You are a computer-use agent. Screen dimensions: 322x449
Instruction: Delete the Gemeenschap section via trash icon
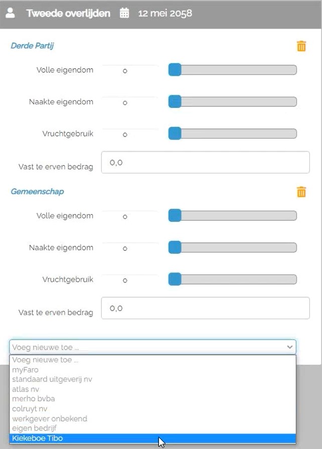[301, 192]
